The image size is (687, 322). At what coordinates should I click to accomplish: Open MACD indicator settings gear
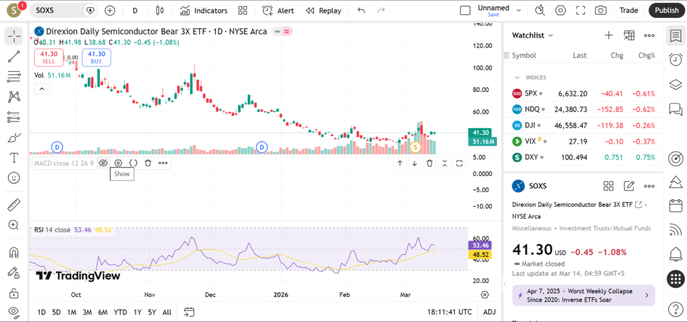[118, 162]
